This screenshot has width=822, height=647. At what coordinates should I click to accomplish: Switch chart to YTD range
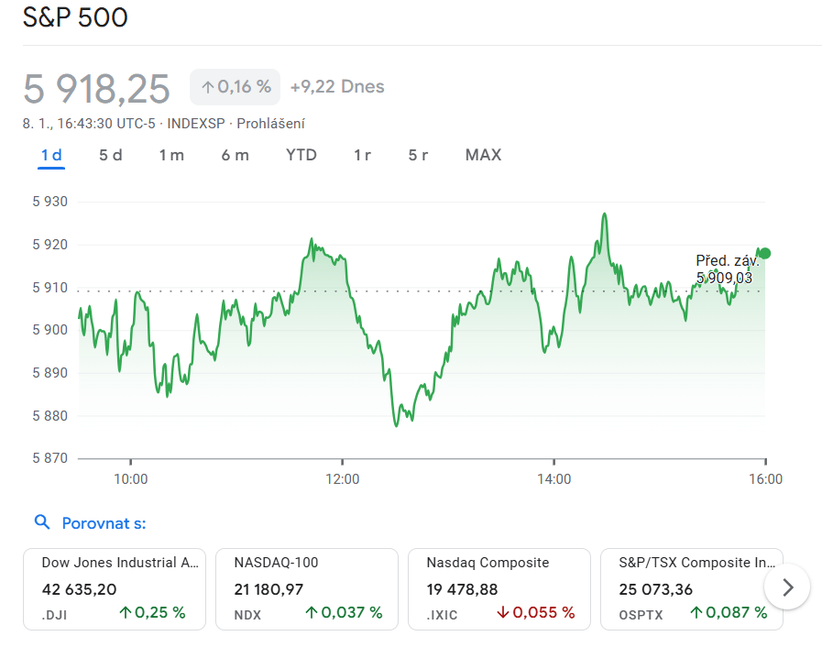(x=301, y=155)
